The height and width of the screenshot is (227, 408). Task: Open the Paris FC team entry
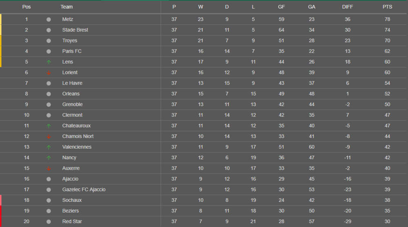point(72,51)
